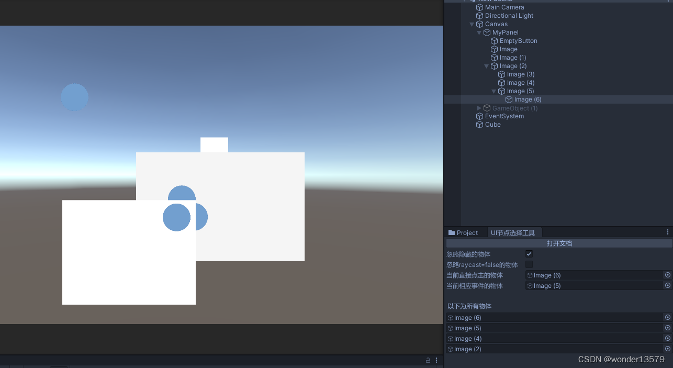Uncheck the 忽略隐藏的物体 checkbox
This screenshot has width=673, height=368.
[529, 254]
